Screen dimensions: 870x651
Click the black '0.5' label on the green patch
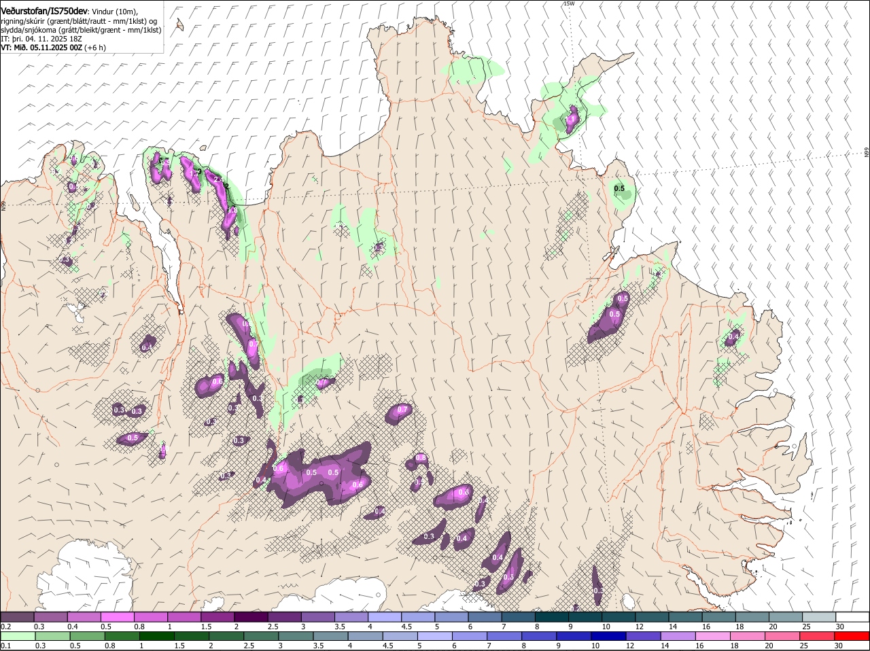619,188
